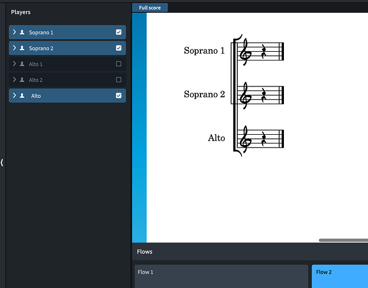Screen dimensions: 368x288
Task: Select the Flow 1 card
Action: click(x=221, y=276)
